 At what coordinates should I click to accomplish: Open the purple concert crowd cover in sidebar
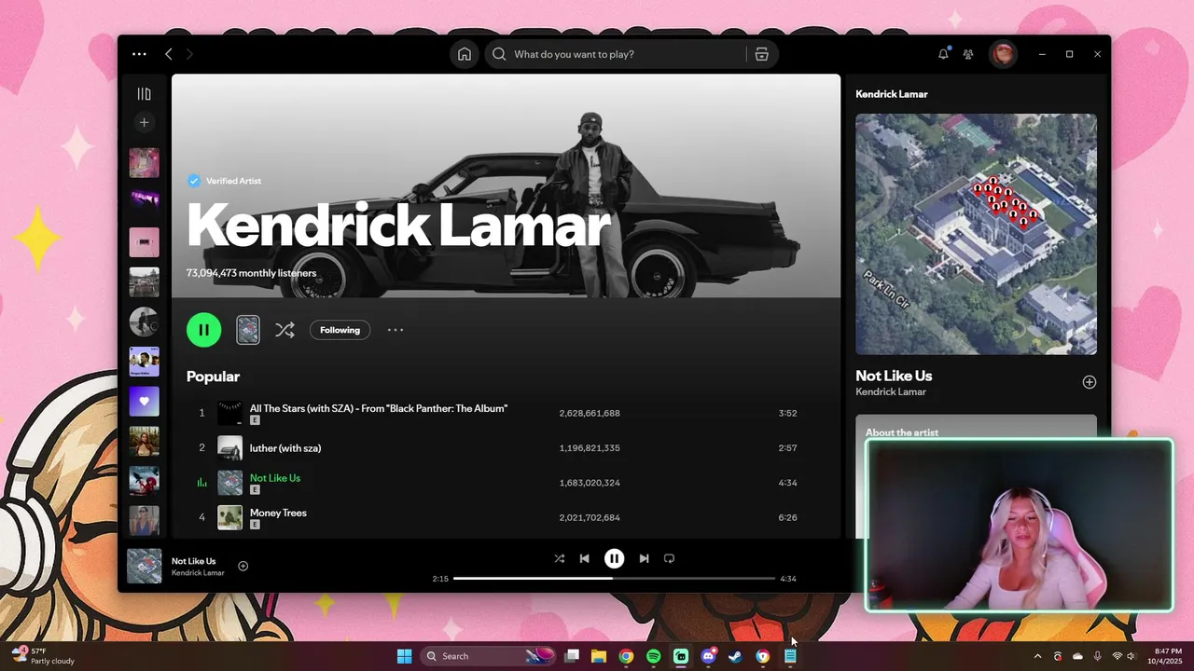[144, 202]
